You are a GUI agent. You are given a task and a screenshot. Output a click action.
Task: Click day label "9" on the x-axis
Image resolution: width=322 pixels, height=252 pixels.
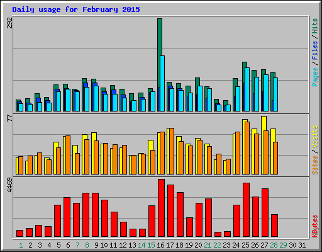click(x=96, y=245)
